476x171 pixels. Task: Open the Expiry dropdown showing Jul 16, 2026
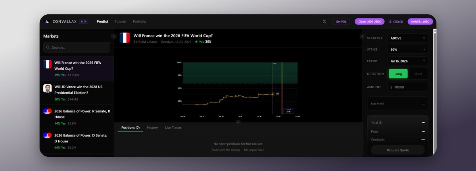point(408,61)
